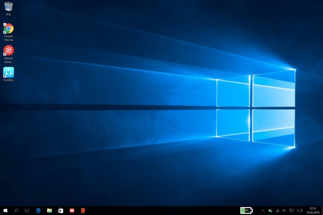Viewport: 323px width, 215px height.
Task: Open File Explorer from the taskbar
Action: coord(49,210)
